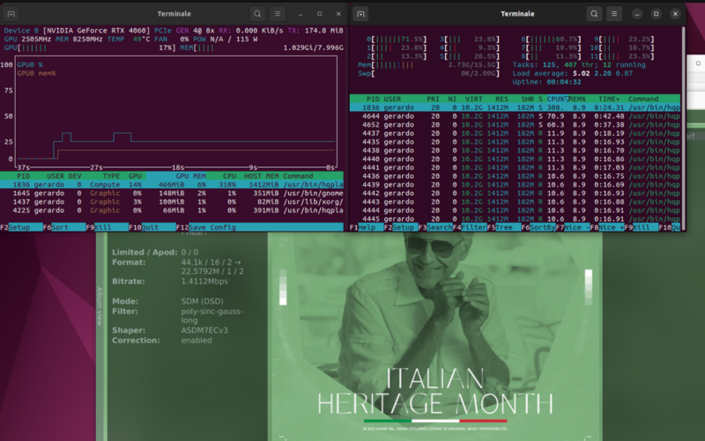Open a new tab in the htop terminal
Viewport: 705px width, 441px height.
pos(361,14)
